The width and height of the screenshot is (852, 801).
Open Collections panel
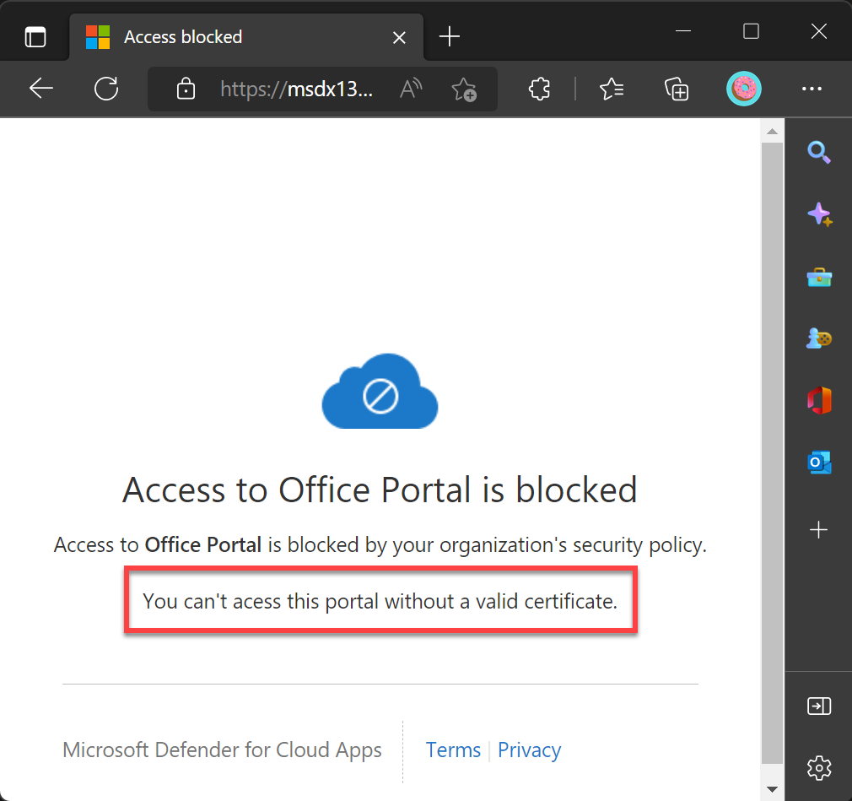pos(677,89)
